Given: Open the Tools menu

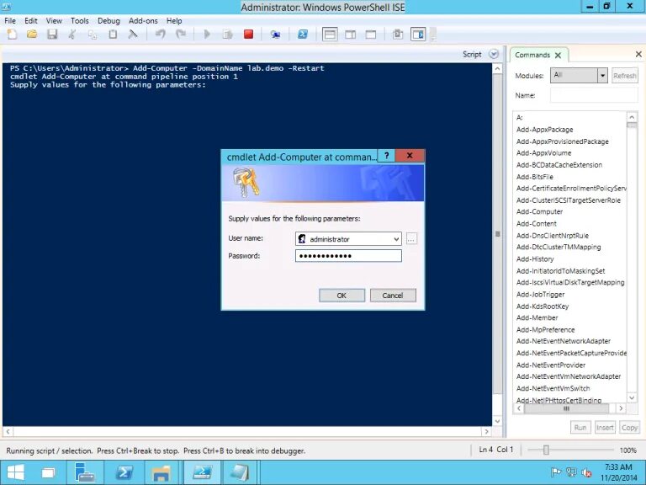Looking at the screenshot, I should (80, 20).
